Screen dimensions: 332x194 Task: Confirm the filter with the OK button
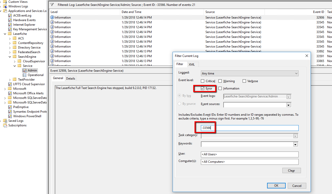click(276, 186)
